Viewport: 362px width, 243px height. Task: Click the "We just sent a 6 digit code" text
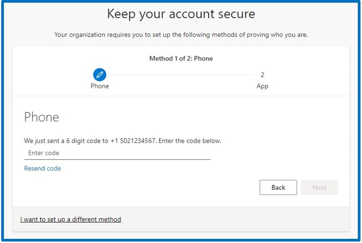coord(66,140)
